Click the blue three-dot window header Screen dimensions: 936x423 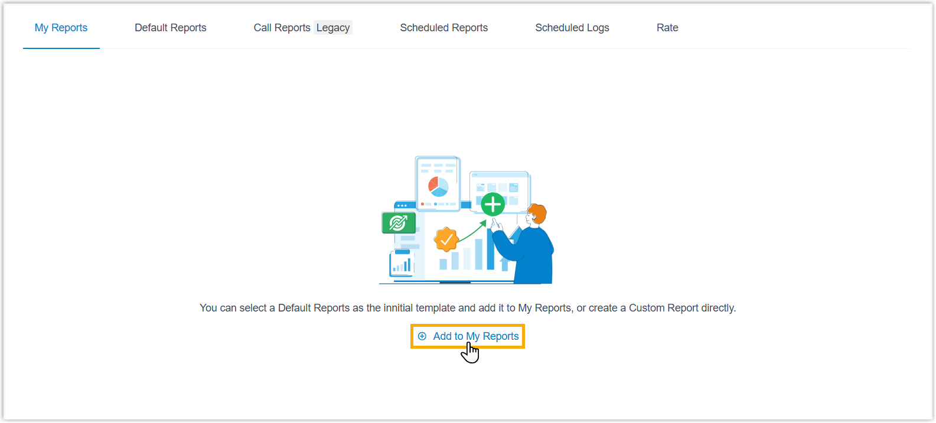(x=404, y=206)
